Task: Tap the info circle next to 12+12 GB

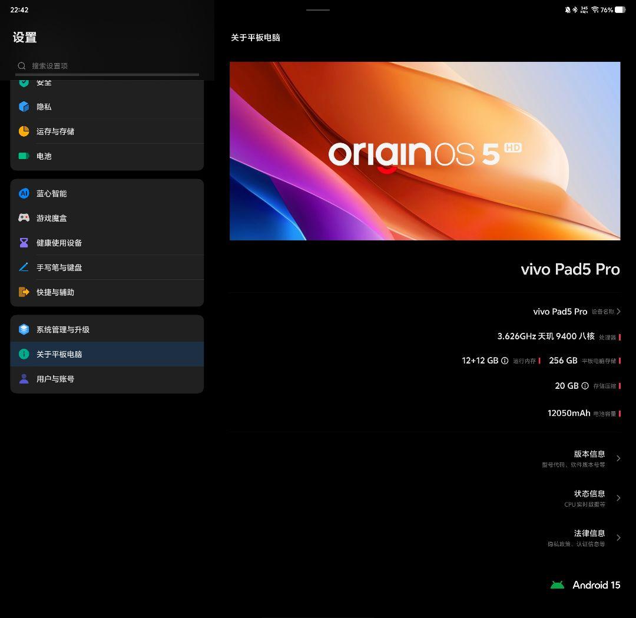Action: click(505, 360)
